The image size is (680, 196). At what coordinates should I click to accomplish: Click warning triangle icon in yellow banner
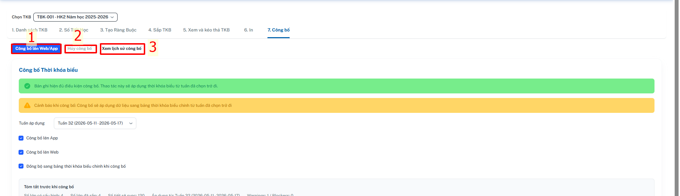pos(27,105)
